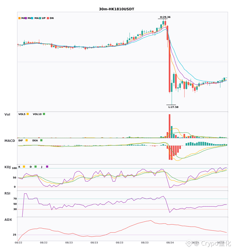Click the green DEA legend swatch
The height and width of the screenshot is (250, 233).
click(x=41, y=140)
